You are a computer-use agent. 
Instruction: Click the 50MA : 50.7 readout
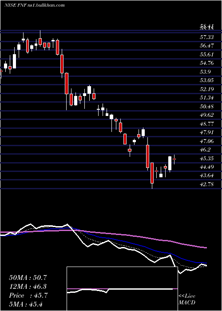(28, 278)
